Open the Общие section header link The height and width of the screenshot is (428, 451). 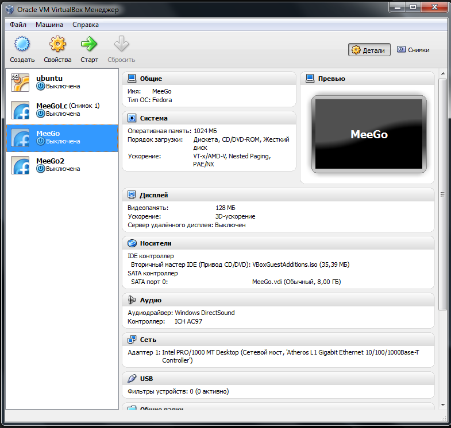[151, 79]
